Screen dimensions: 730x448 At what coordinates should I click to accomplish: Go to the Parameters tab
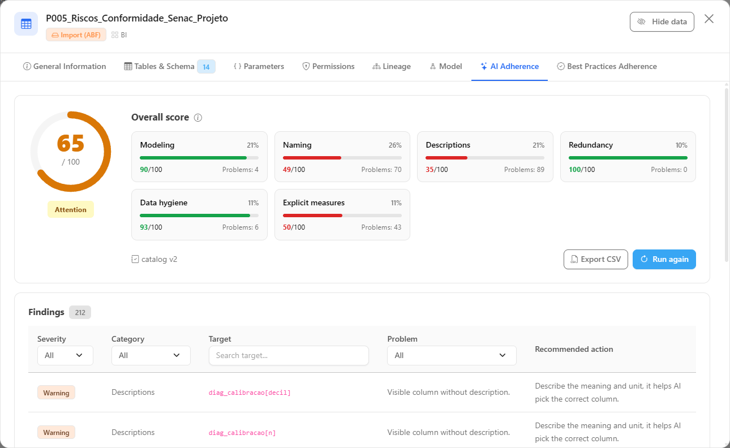pyautogui.click(x=259, y=66)
